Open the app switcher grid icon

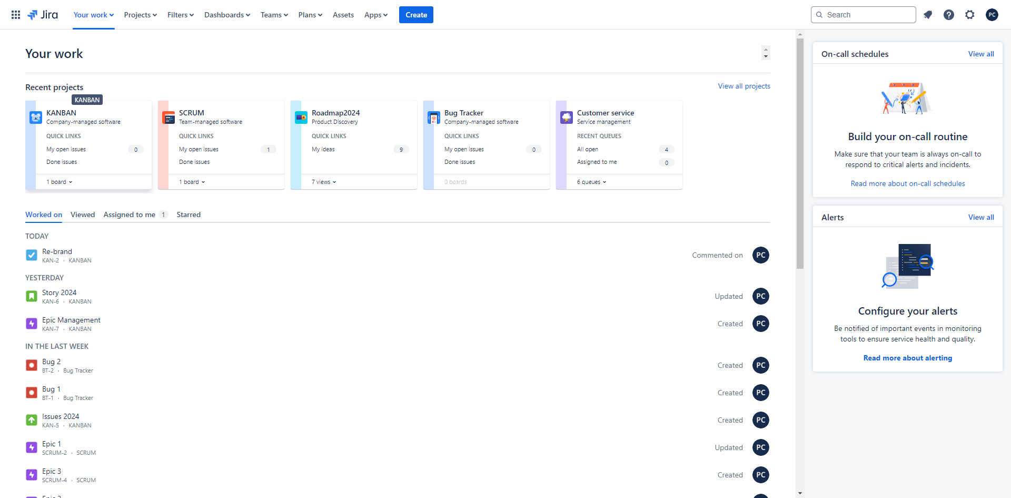pyautogui.click(x=16, y=15)
